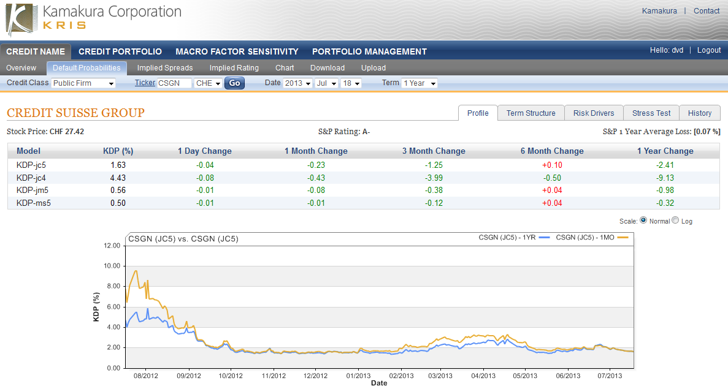This screenshot has height=389, width=728.
Task: Click the KDP-jc4 model row label
Action: [31, 178]
